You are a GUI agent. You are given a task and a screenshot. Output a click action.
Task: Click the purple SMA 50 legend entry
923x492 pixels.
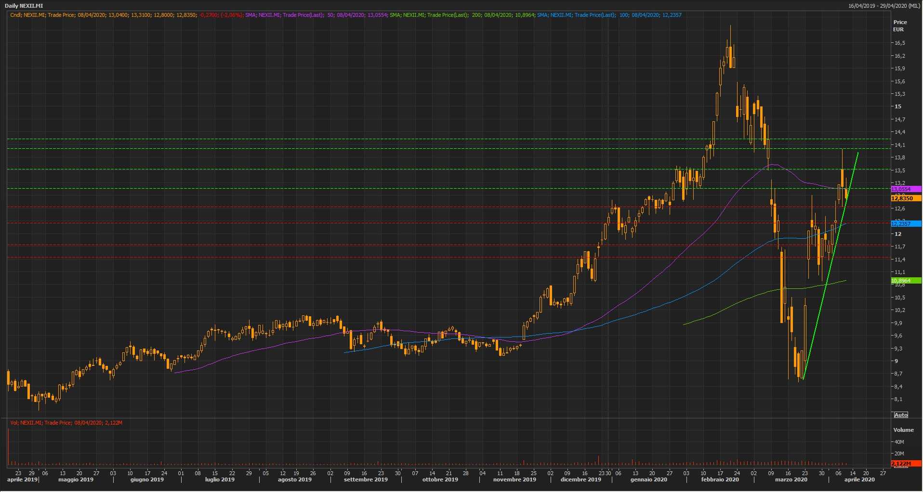click(x=316, y=15)
